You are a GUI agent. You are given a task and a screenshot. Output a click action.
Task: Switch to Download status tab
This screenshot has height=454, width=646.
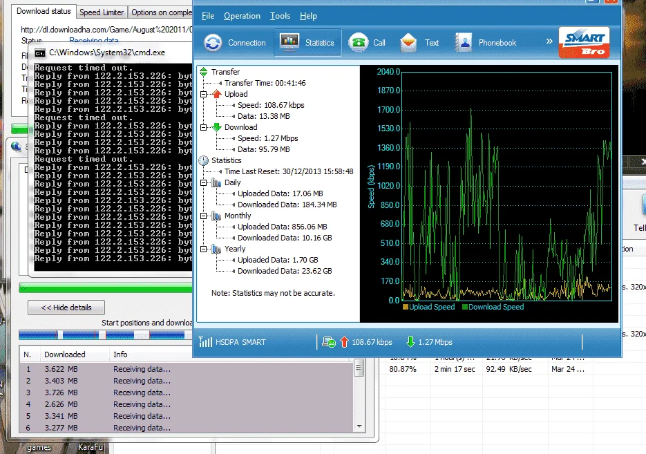pyautogui.click(x=44, y=11)
